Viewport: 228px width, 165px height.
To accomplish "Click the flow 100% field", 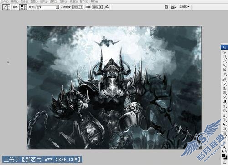I will [x=95, y=7].
